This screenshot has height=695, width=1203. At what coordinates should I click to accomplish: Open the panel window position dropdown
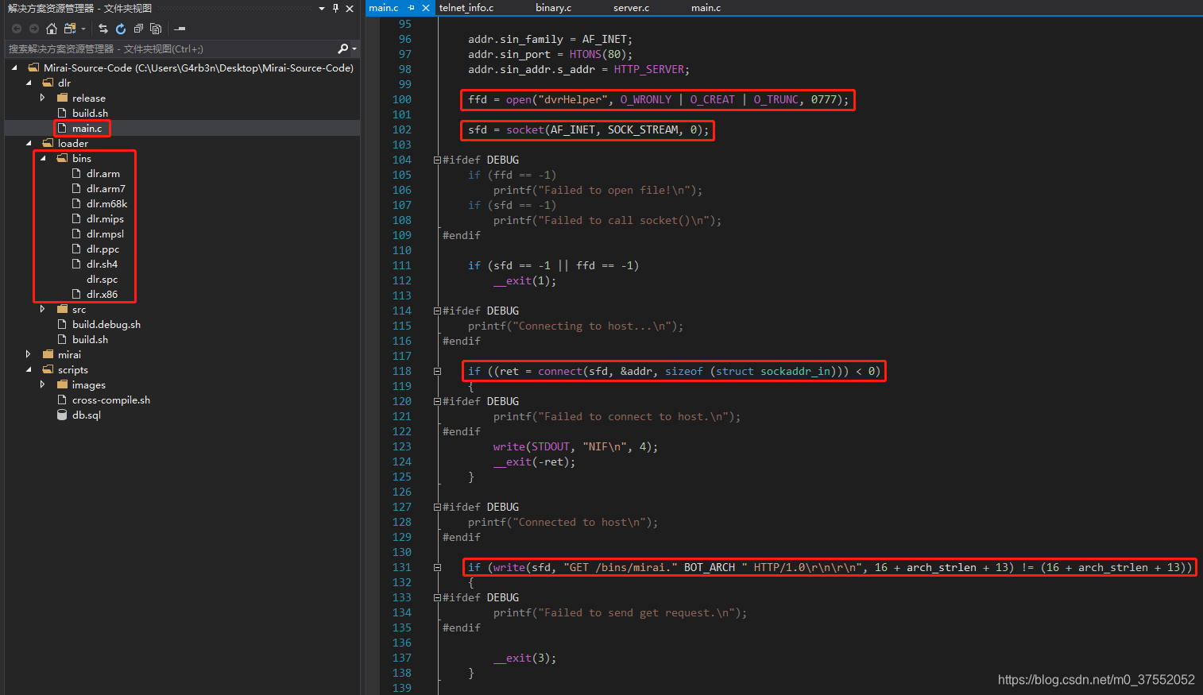(322, 9)
